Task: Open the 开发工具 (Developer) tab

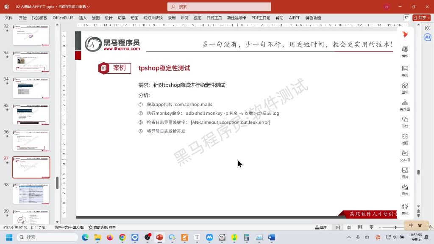Action: pos(214,18)
